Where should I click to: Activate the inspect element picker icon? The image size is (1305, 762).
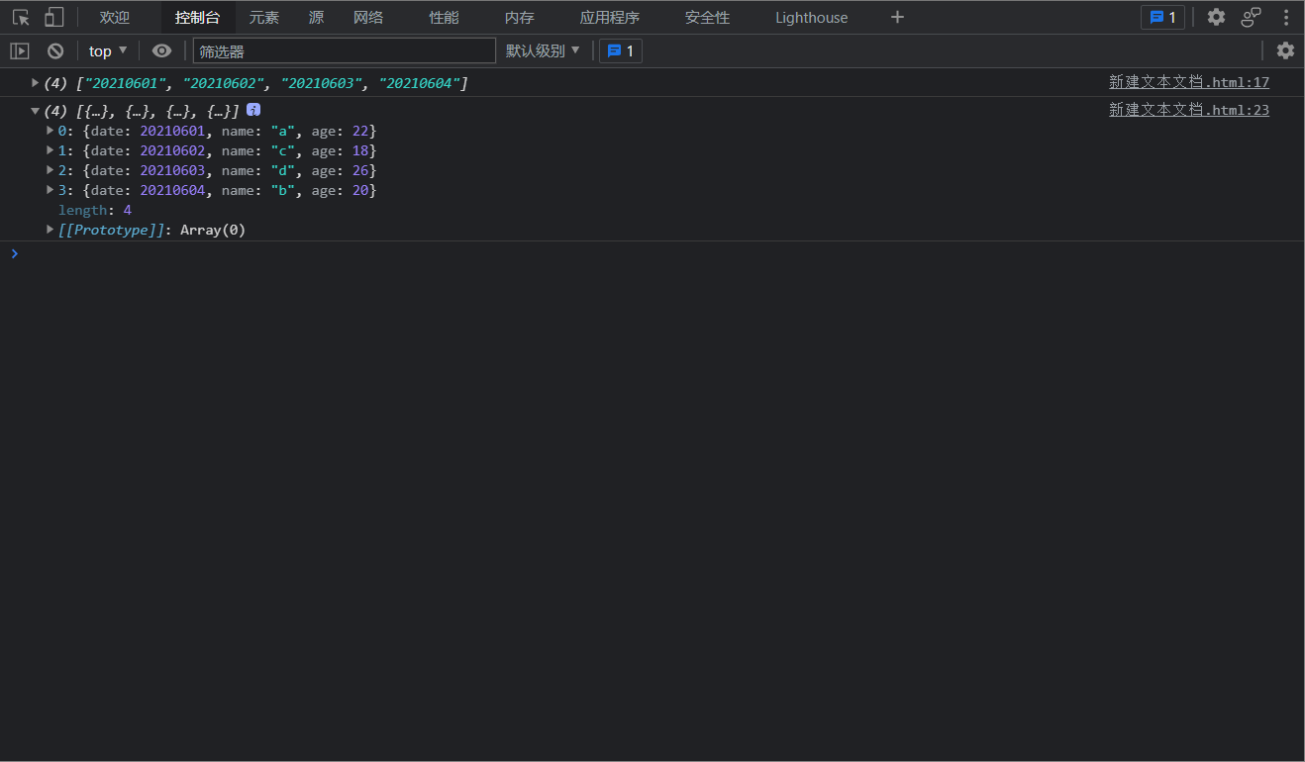click(21, 17)
